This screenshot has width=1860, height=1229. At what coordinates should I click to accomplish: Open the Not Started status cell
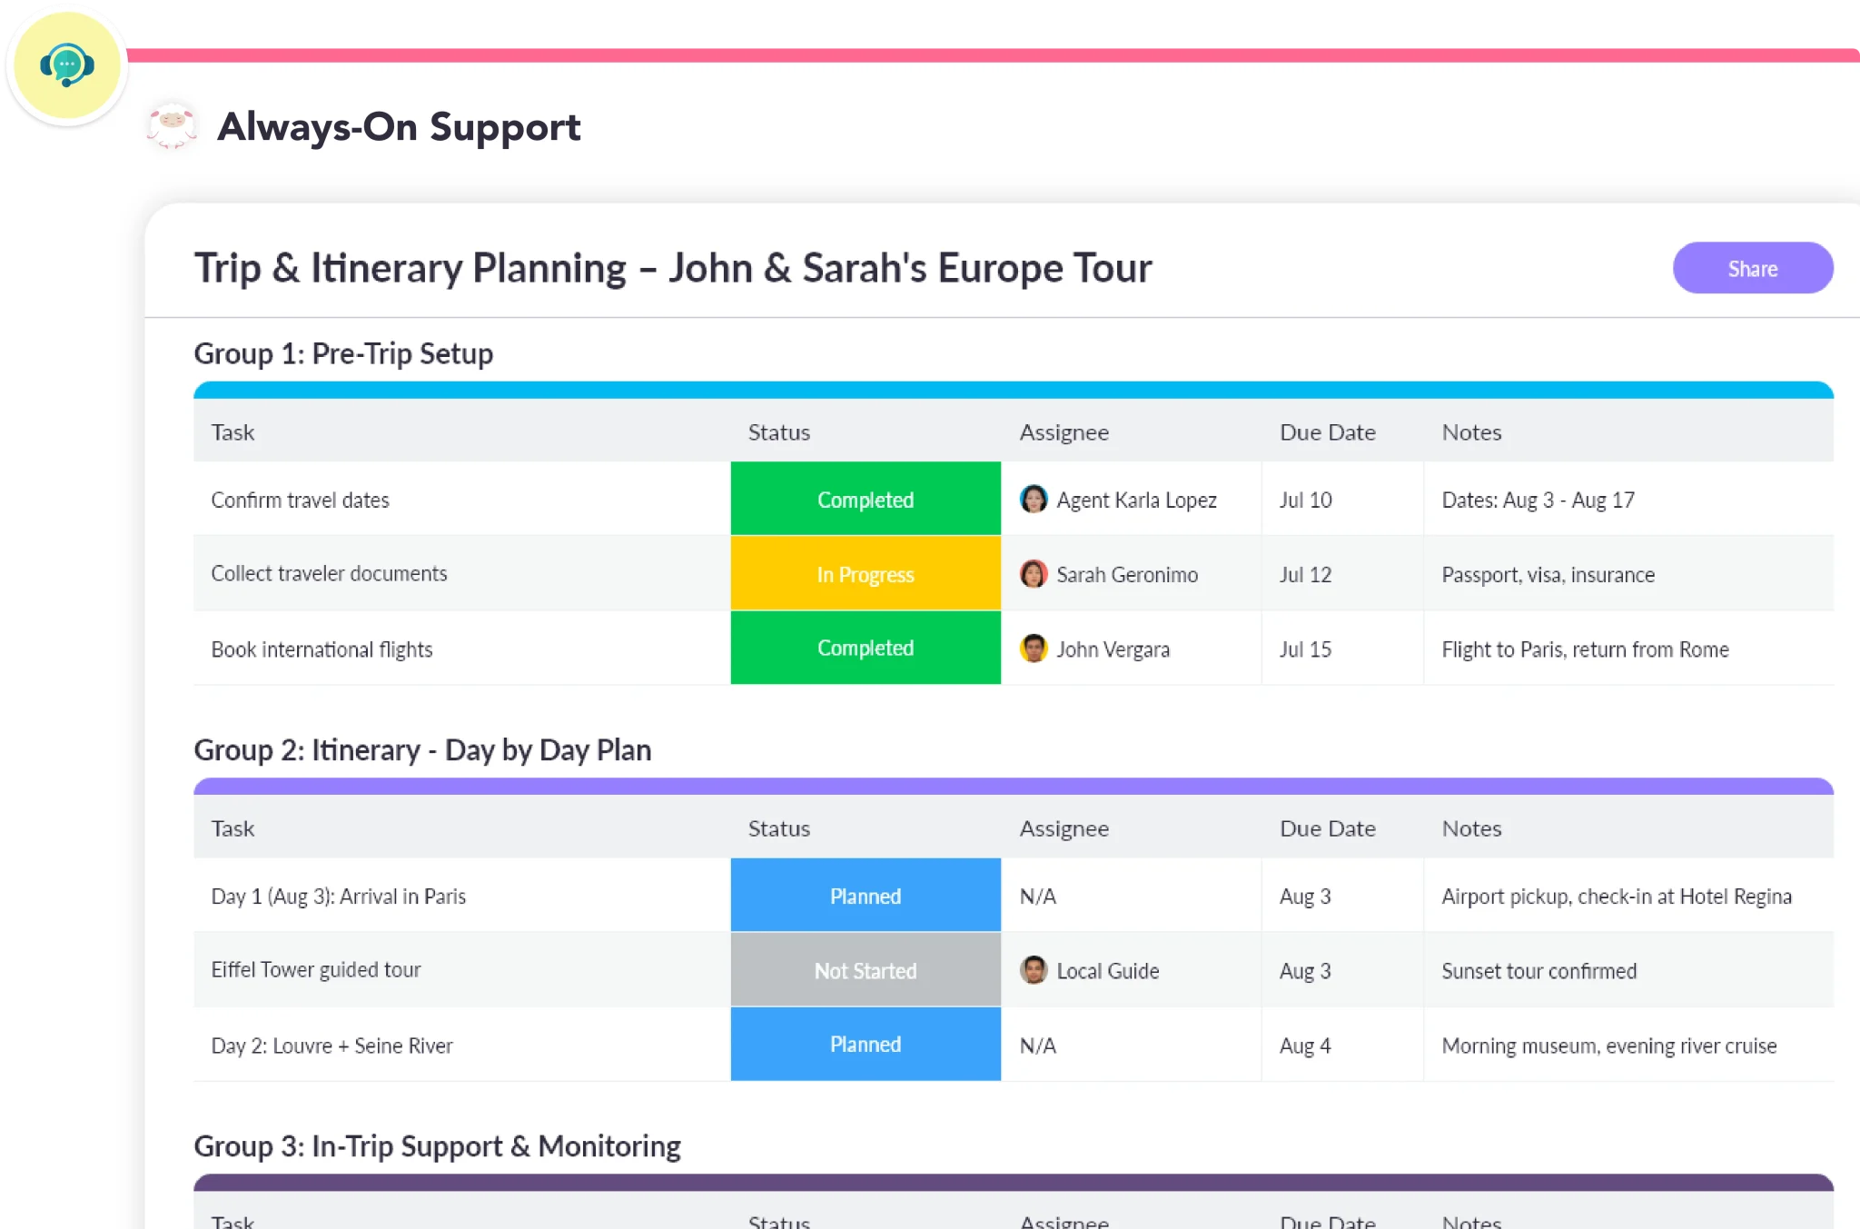[865, 970]
